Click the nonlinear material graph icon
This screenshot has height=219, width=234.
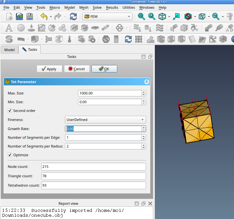pyautogui.click(x=42, y=28)
